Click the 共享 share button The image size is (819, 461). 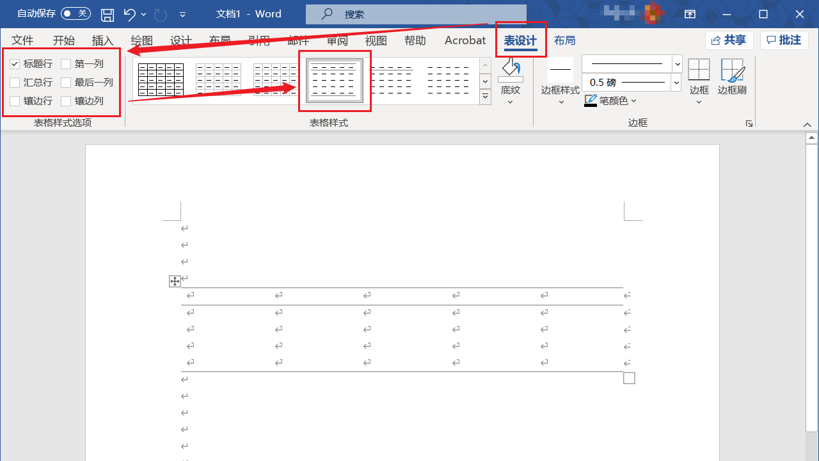729,40
